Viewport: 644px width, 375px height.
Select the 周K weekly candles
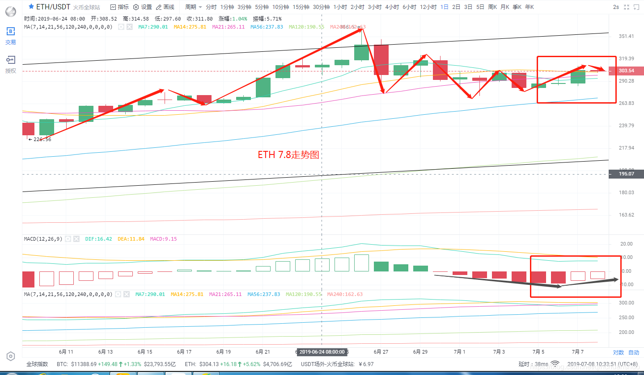(492, 7)
